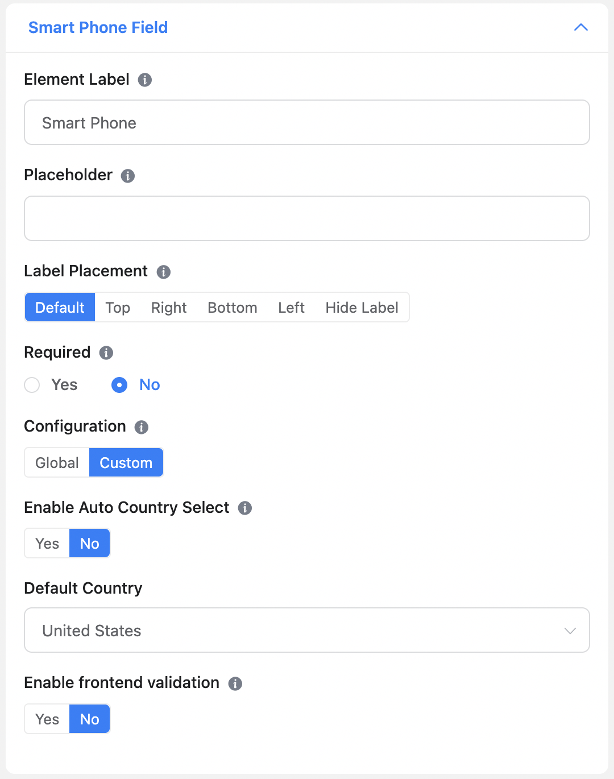The image size is (614, 779).
Task: Click the Element Label info icon
Action: click(x=146, y=80)
